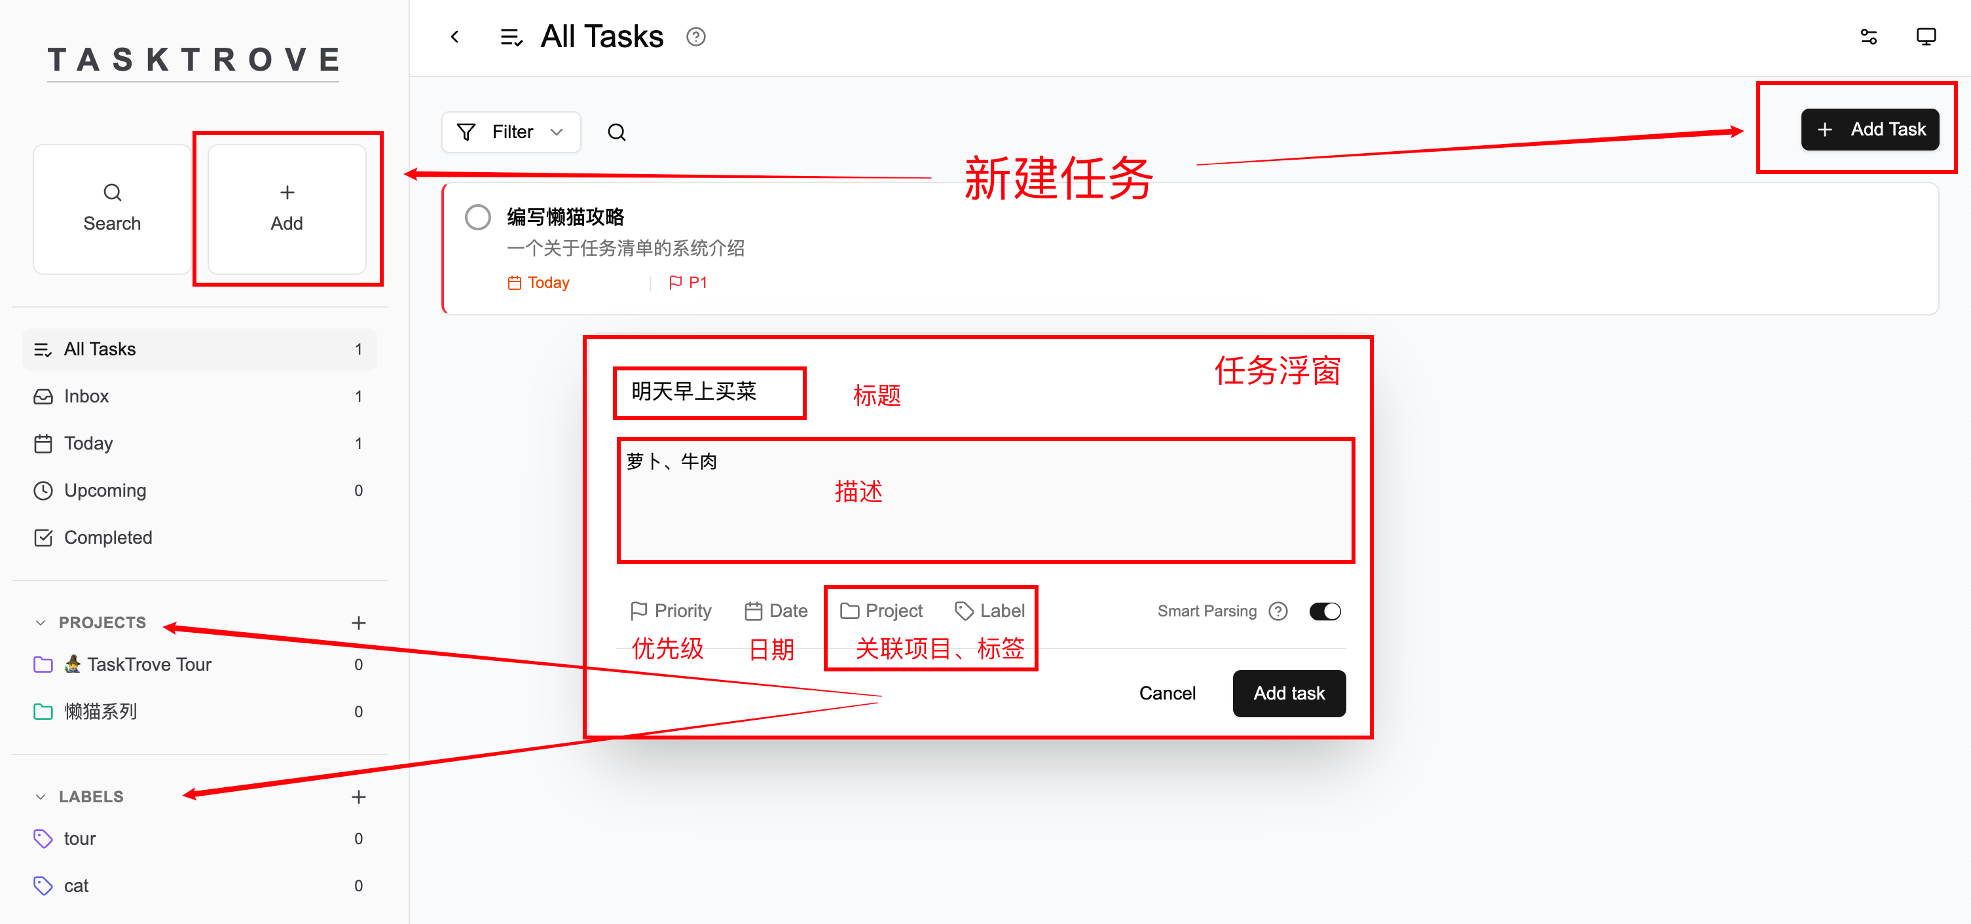The height and width of the screenshot is (924, 1971).
Task: Collapse the PROJECTS section
Action: click(41, 622)
